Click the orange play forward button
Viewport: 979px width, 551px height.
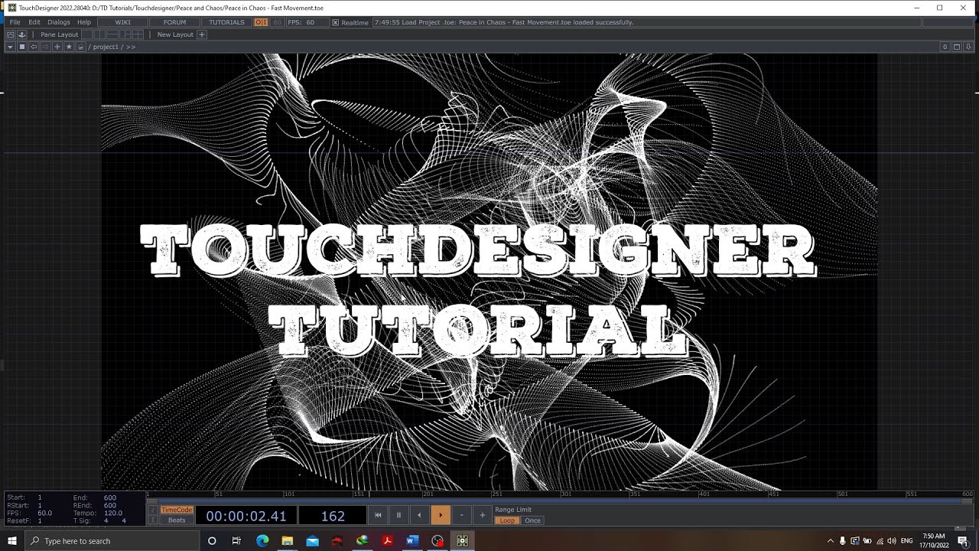tap(440, 515)
